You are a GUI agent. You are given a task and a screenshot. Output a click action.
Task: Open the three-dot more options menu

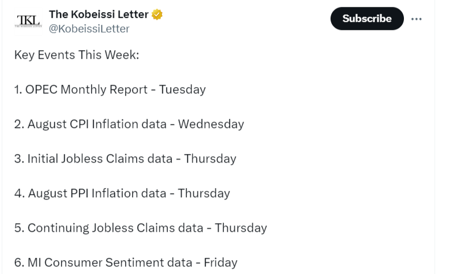417,18
